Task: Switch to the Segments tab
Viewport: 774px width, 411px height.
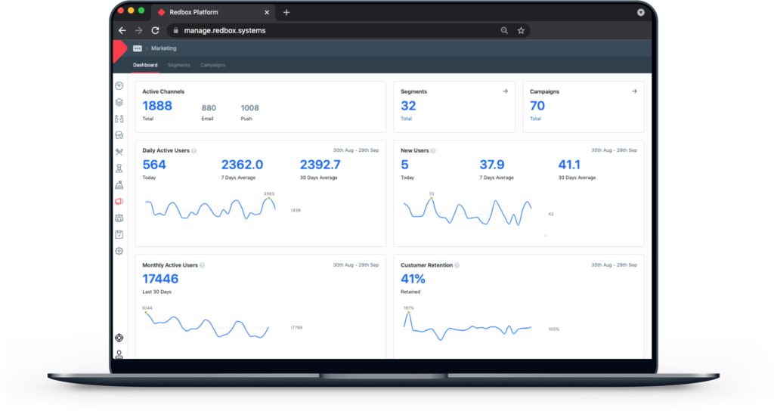Action: coord(178,65)
